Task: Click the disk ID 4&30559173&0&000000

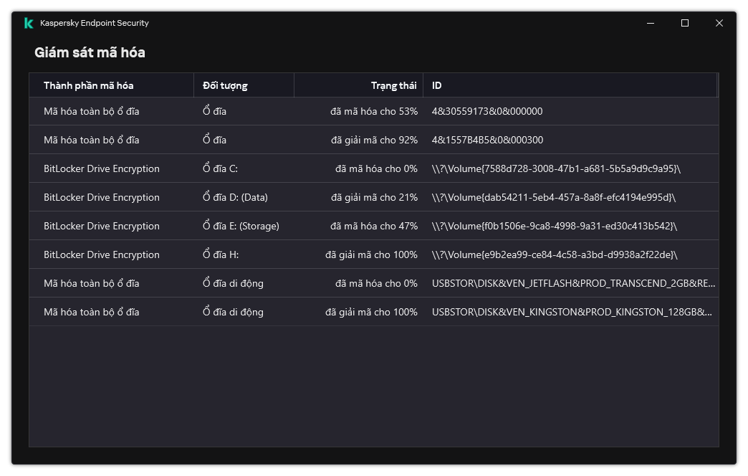Action: tap(487, 111)
